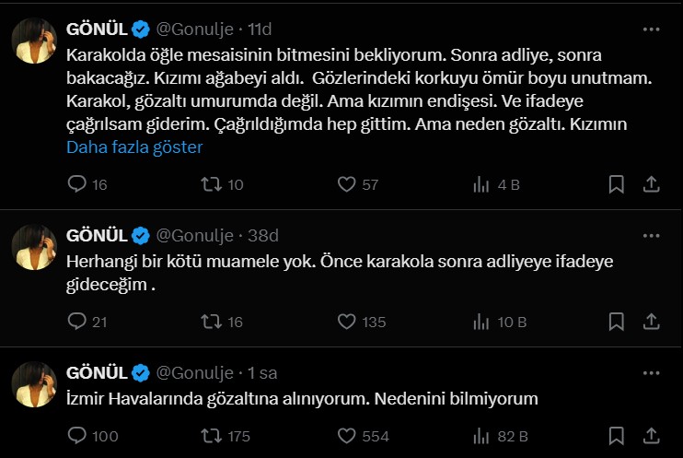Image resolution: width=683 pixels, height=458 pixels.
Task: View analytics of the 10 B views tweet
Action: click(x=480, y=321)
